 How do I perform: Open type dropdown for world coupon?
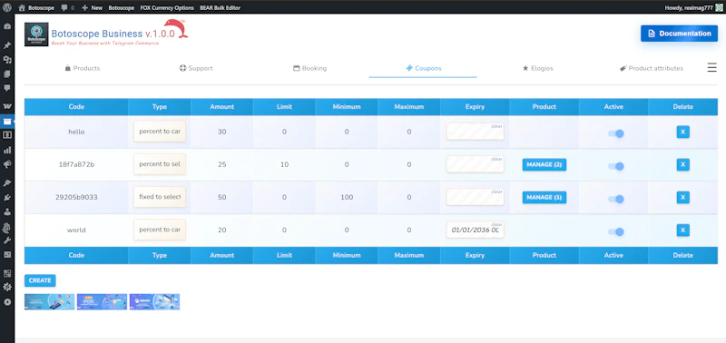coord(160,230)
